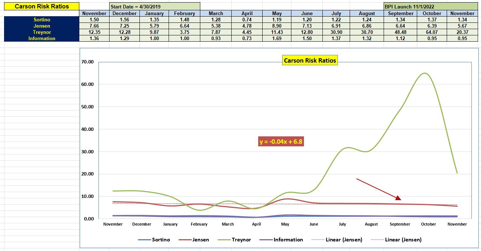Select the chart title Carson Risk Ratios

310,60
